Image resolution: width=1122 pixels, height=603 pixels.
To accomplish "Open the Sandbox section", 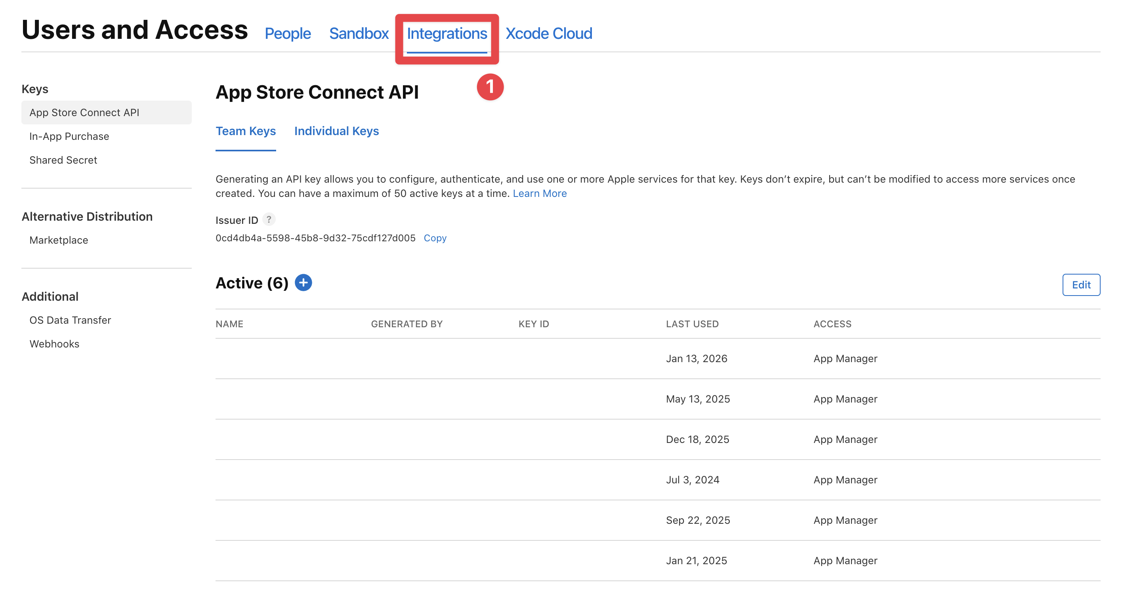I will click(359, 33).
